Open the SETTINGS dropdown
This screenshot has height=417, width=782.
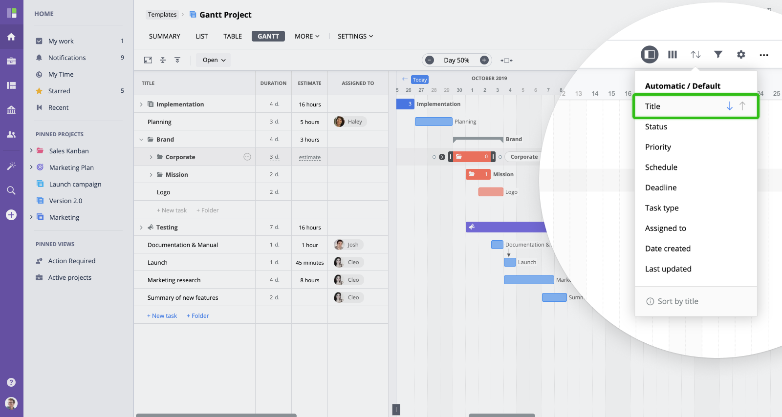pos(355,36)
